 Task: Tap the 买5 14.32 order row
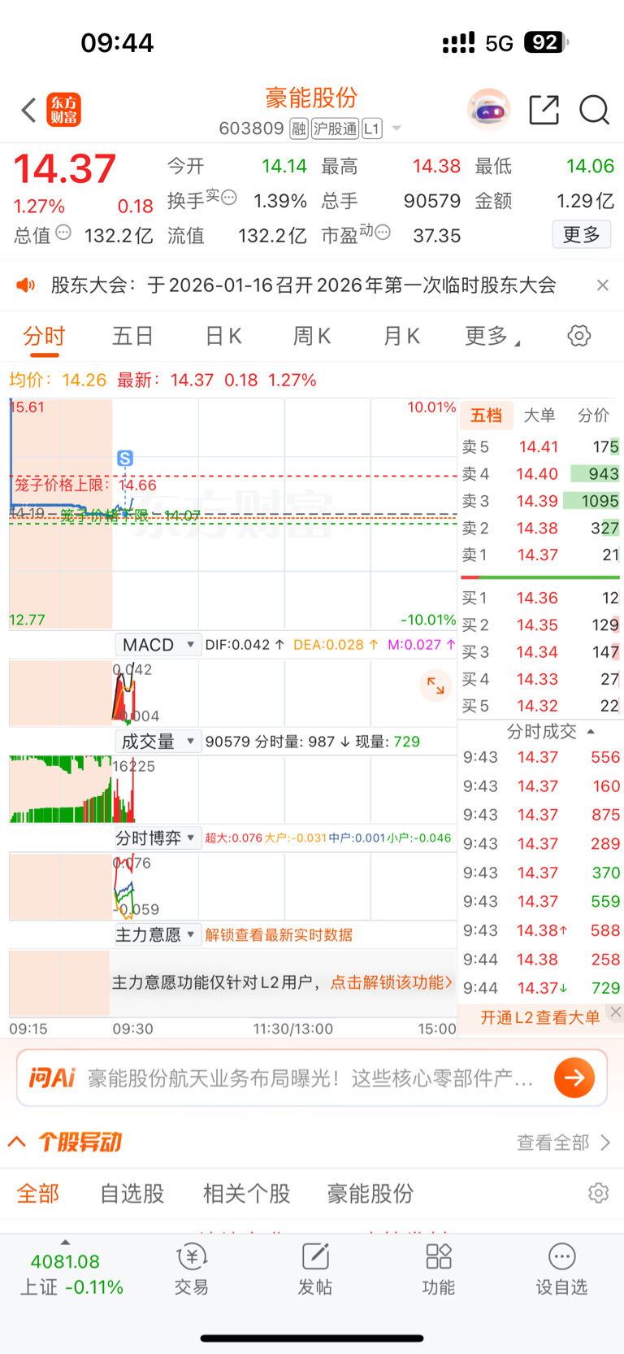(540, 706)
